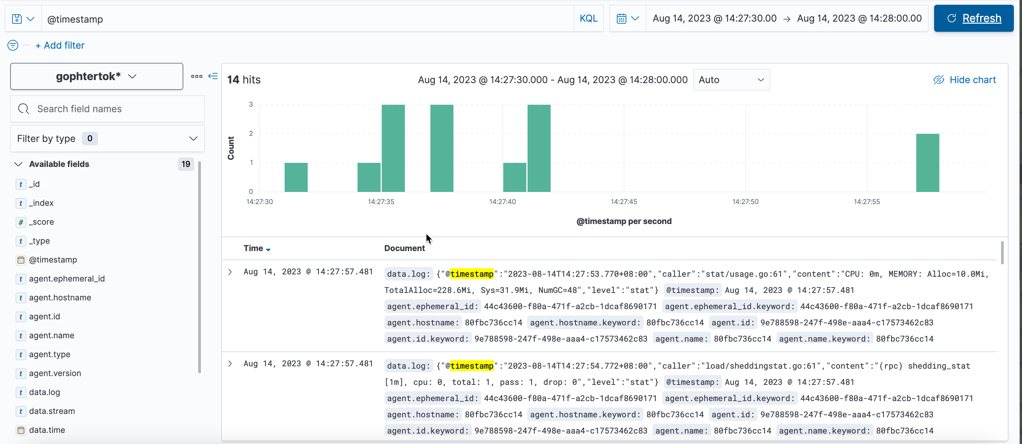The height and width of the screenshot is (444, 1022).
Task: Click the data.time calendar field icon
Action: [21, 430]
